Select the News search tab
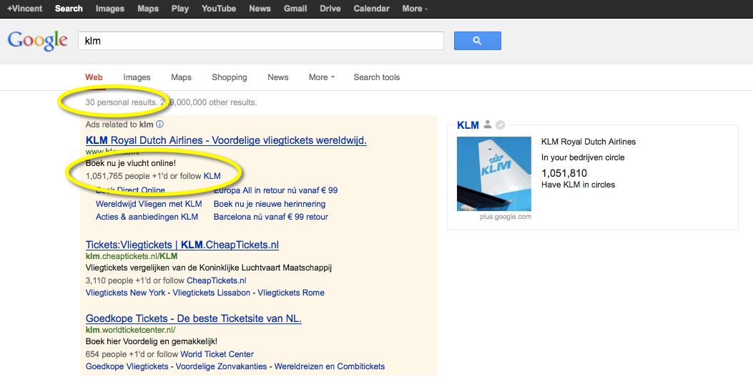 pos(277,77)
